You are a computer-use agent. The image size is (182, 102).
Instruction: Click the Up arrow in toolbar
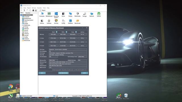pyautogui.click(x=27, y=10)
